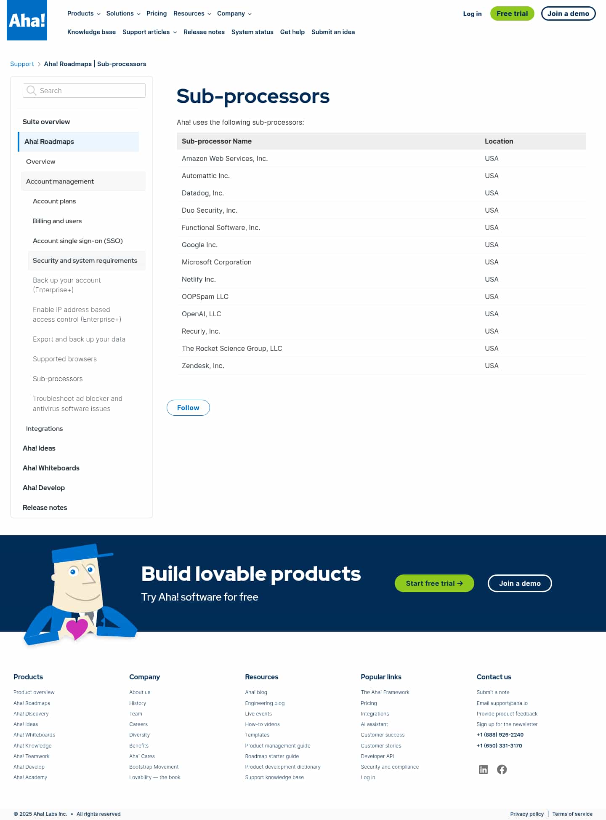This screenshot has height=820, width=606.
Task: Open Product overview footer link
Action: point(34,692)
